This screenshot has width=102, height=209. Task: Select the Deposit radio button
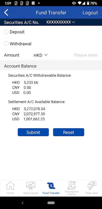(x=6, y=32)
